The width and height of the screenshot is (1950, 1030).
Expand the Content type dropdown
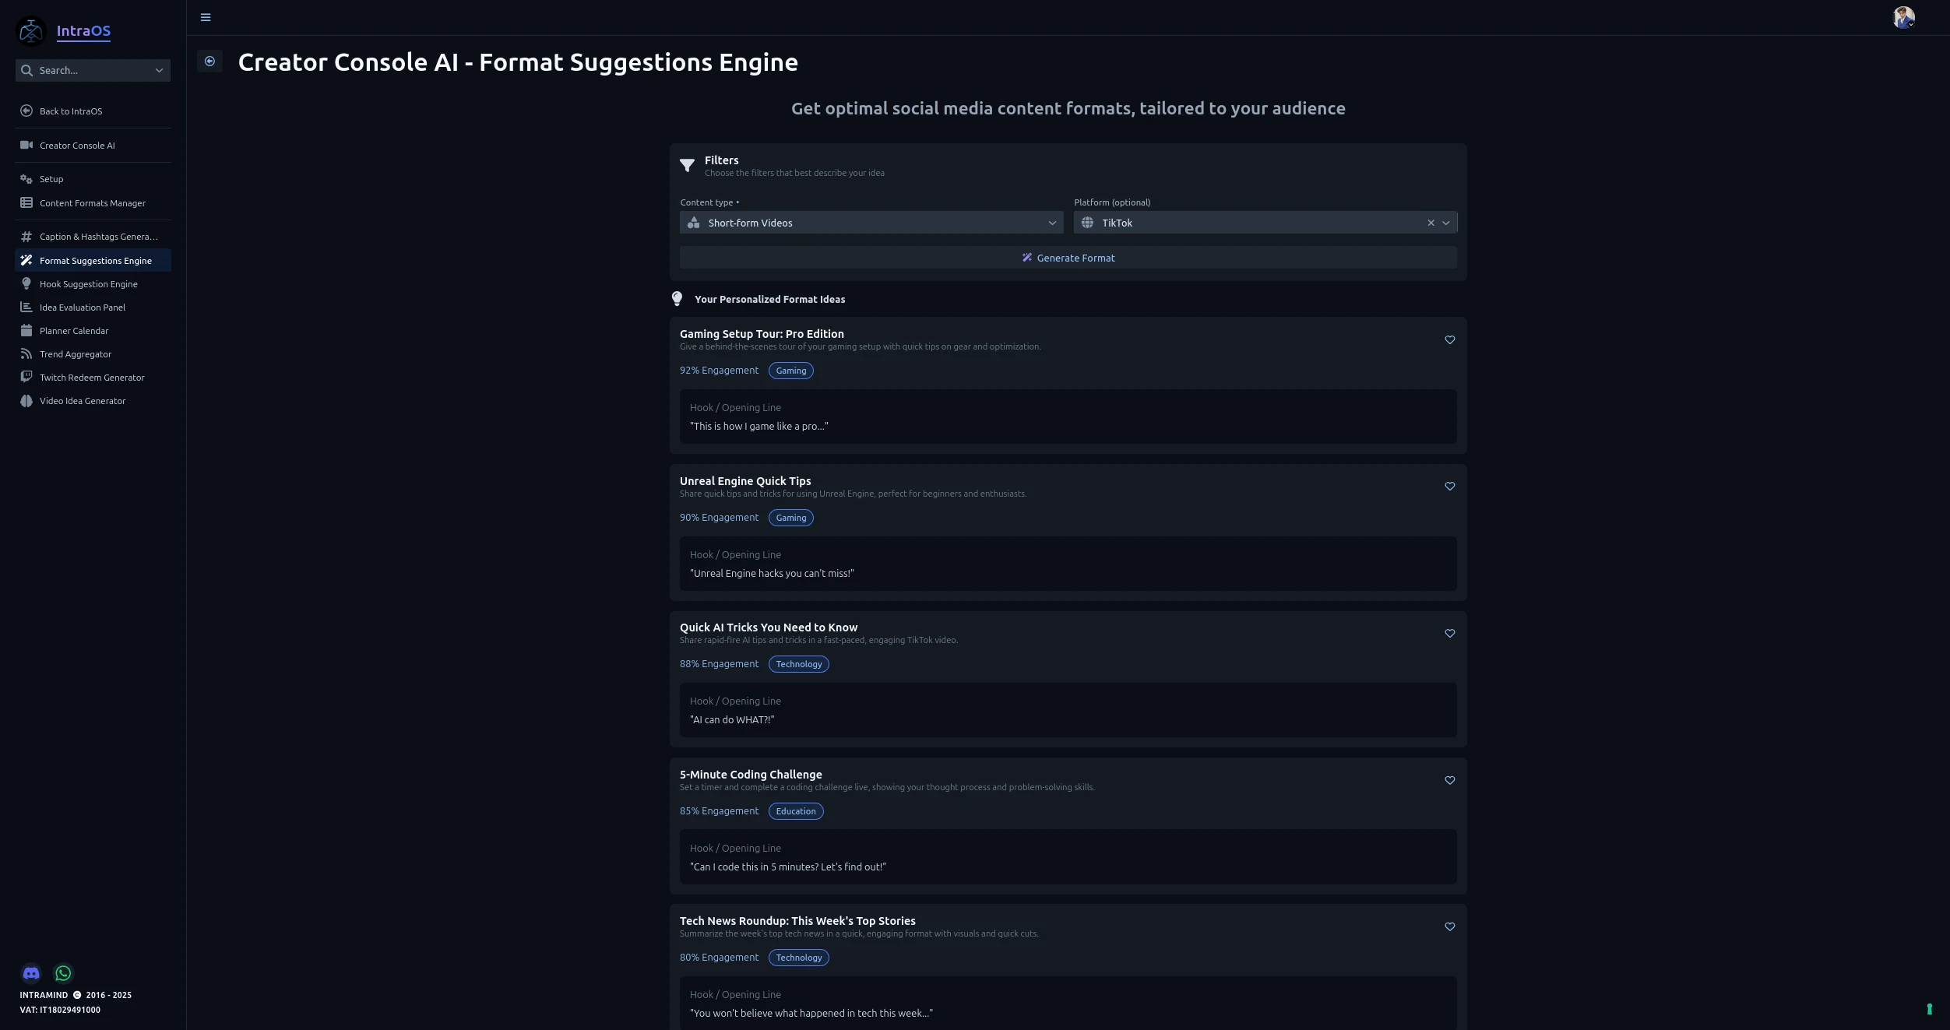coord(1052,223)
